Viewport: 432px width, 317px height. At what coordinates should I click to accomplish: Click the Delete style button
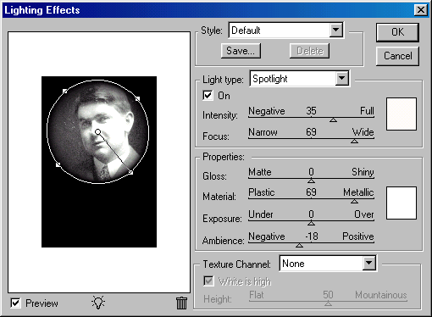coord(309,51)
